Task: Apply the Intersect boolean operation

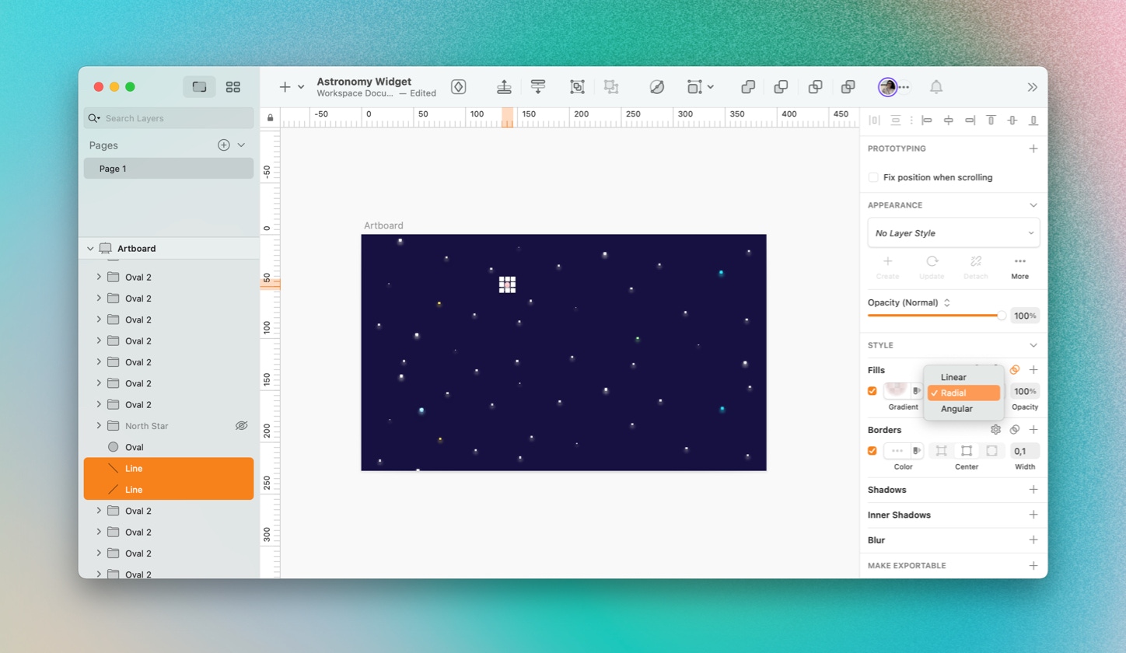Action: tap(815, 87)
